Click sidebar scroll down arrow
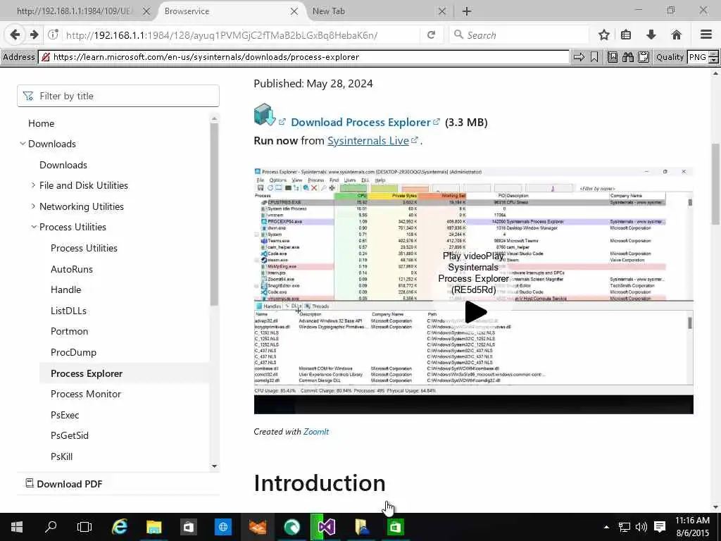This screenshot has height=541, width=721. point(214,466)
